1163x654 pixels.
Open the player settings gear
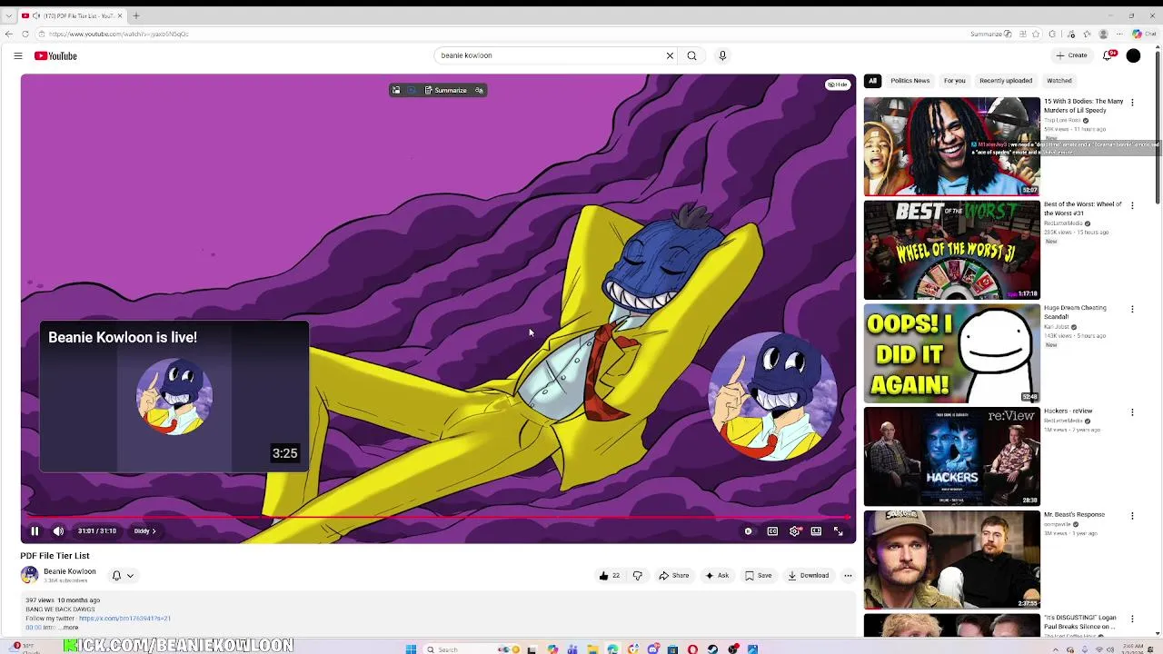[795, 531]
